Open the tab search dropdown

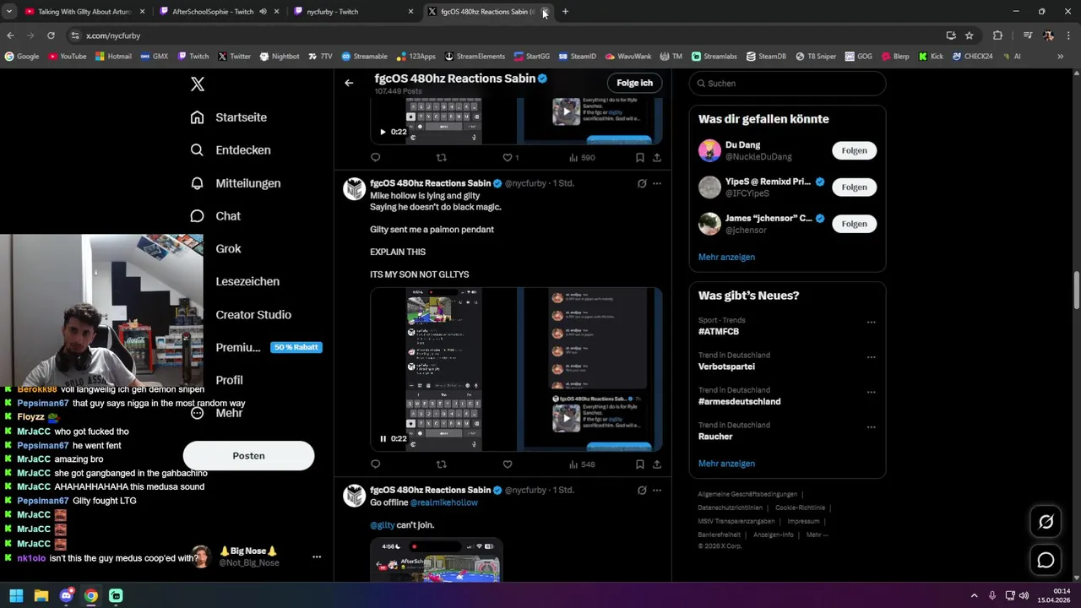(x=8, y=12)
